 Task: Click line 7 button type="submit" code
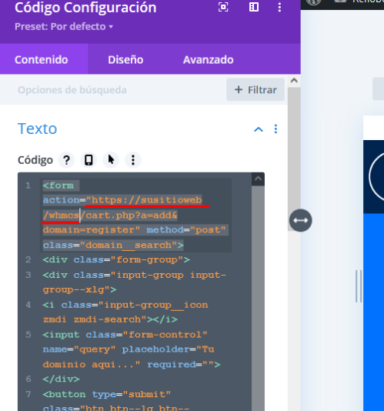coord(107,394)
